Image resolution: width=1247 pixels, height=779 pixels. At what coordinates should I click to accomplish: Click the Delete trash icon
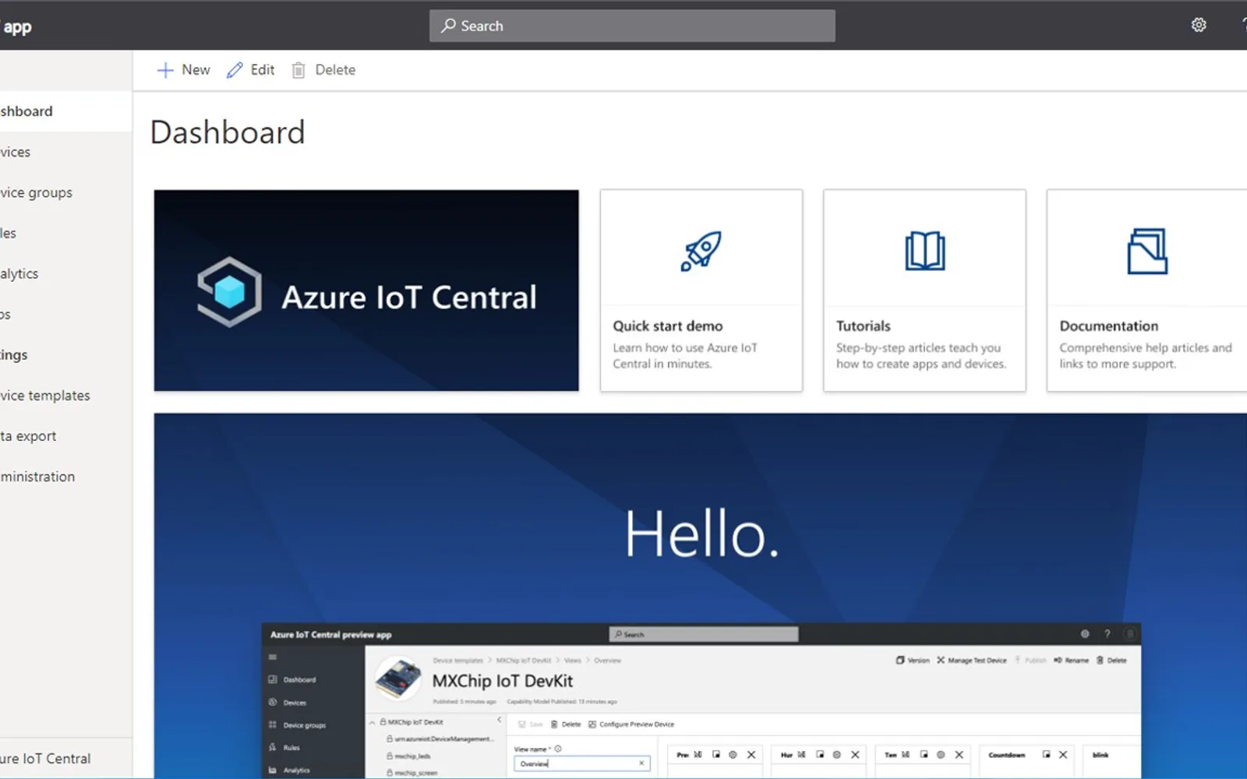299,70
